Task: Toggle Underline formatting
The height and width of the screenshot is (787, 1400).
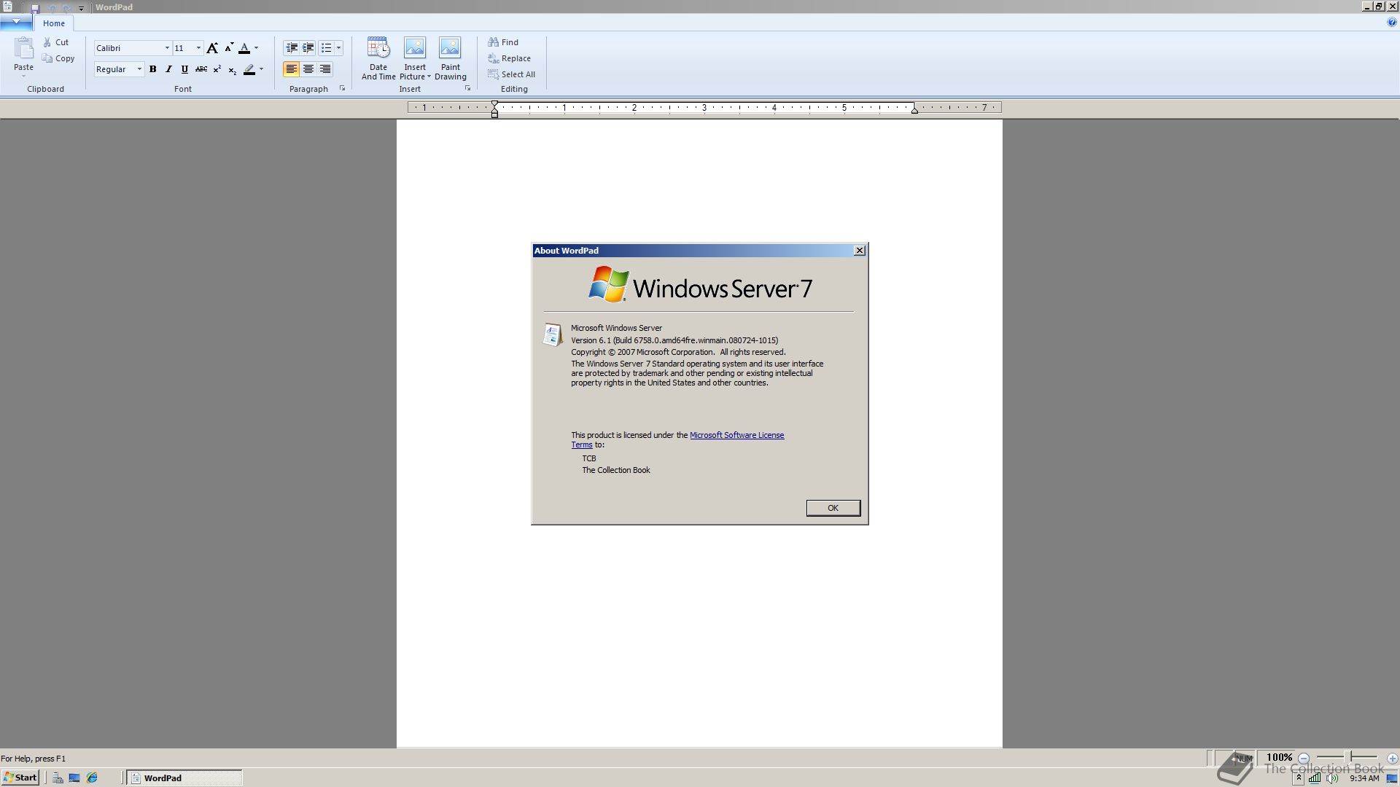Action: point(184,69)
